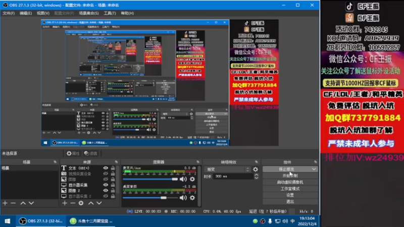
Task: Click the monitor icon of 显示器采集 source
Action: pyautogui.click(x=64, y=185)
